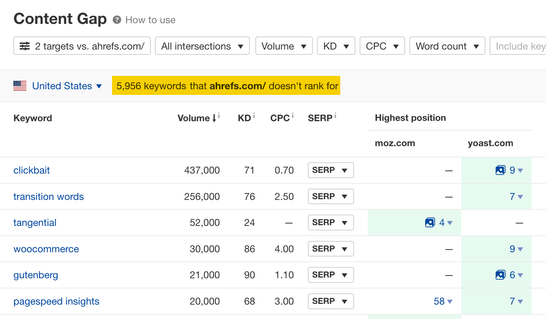Image resolution: width=546 pixels, height=319 pixels.
Task: Click SERP features icon in gutenberg row
Action: pos(500,275)
